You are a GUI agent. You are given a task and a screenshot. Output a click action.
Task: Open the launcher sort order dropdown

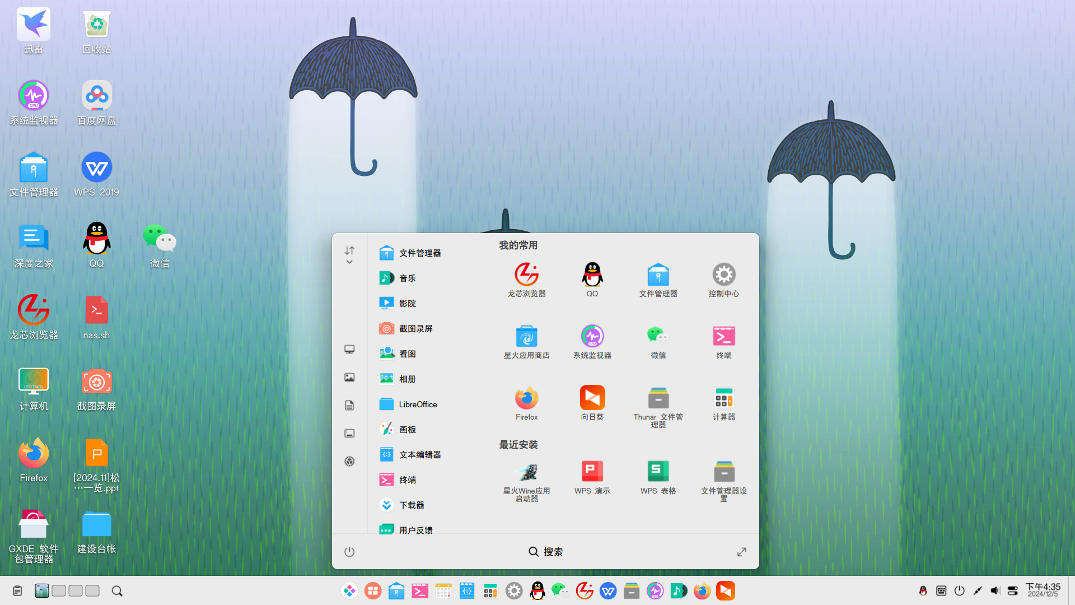coord(349,255)
